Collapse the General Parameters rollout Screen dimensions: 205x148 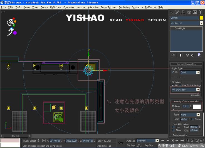186,64
